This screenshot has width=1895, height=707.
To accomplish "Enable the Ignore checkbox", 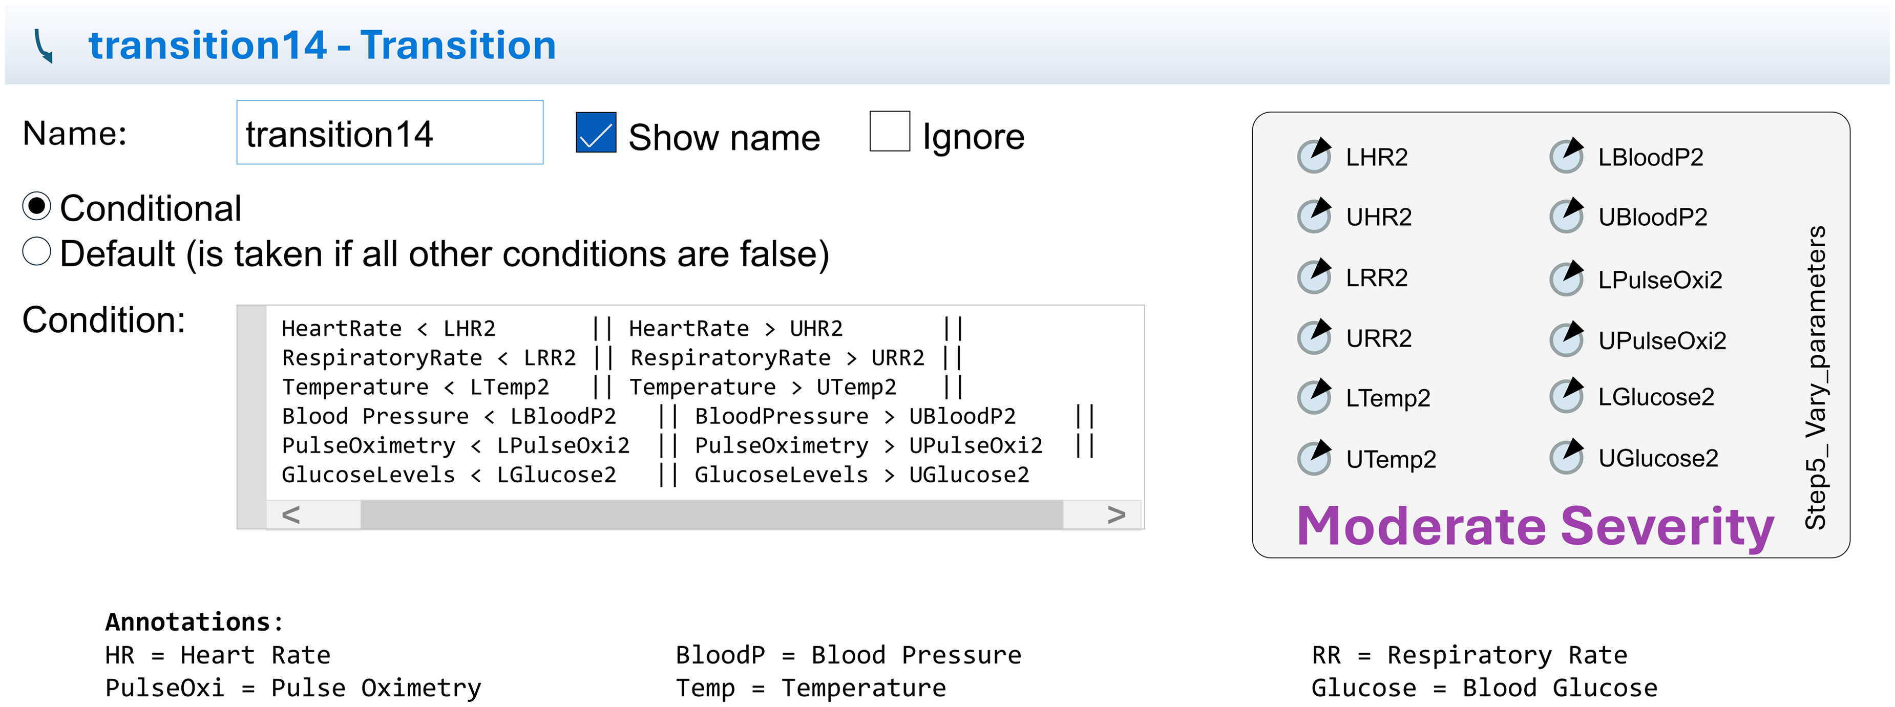I will coord(890,132).
